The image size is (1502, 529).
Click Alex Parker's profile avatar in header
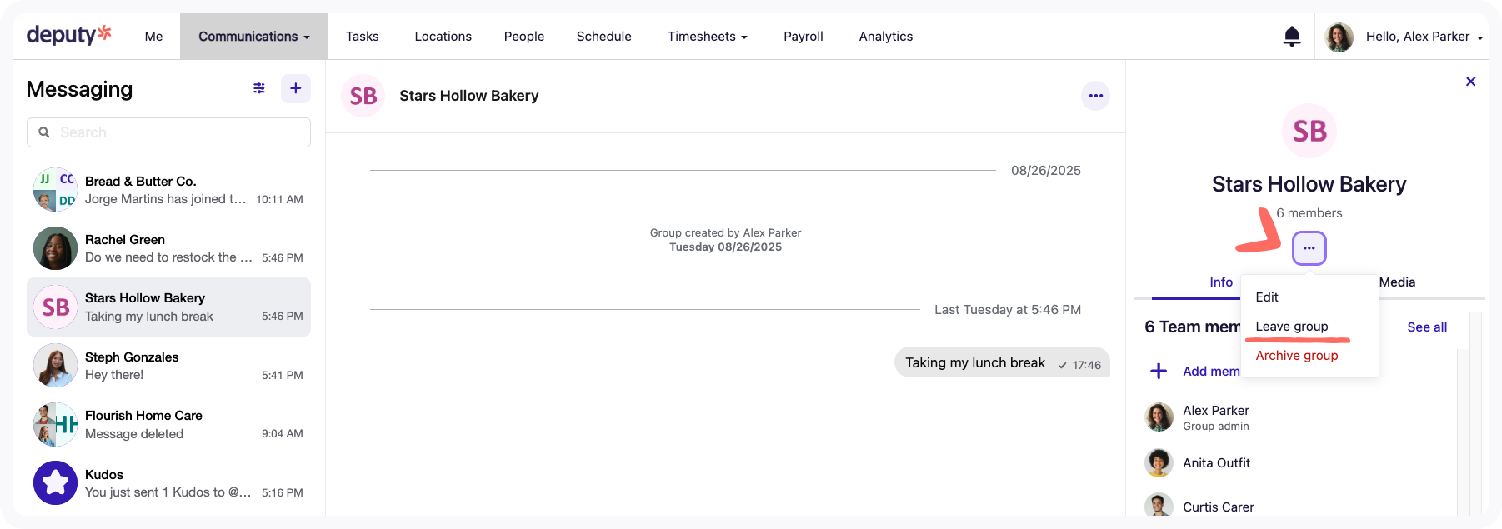[x=1339, y=37]
